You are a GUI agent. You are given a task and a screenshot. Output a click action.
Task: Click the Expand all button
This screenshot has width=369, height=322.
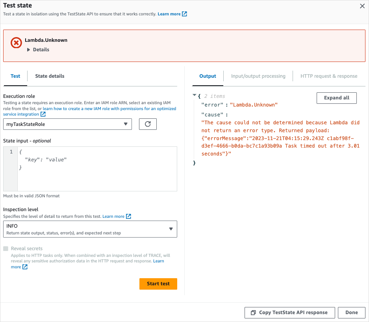coord(336,98)
